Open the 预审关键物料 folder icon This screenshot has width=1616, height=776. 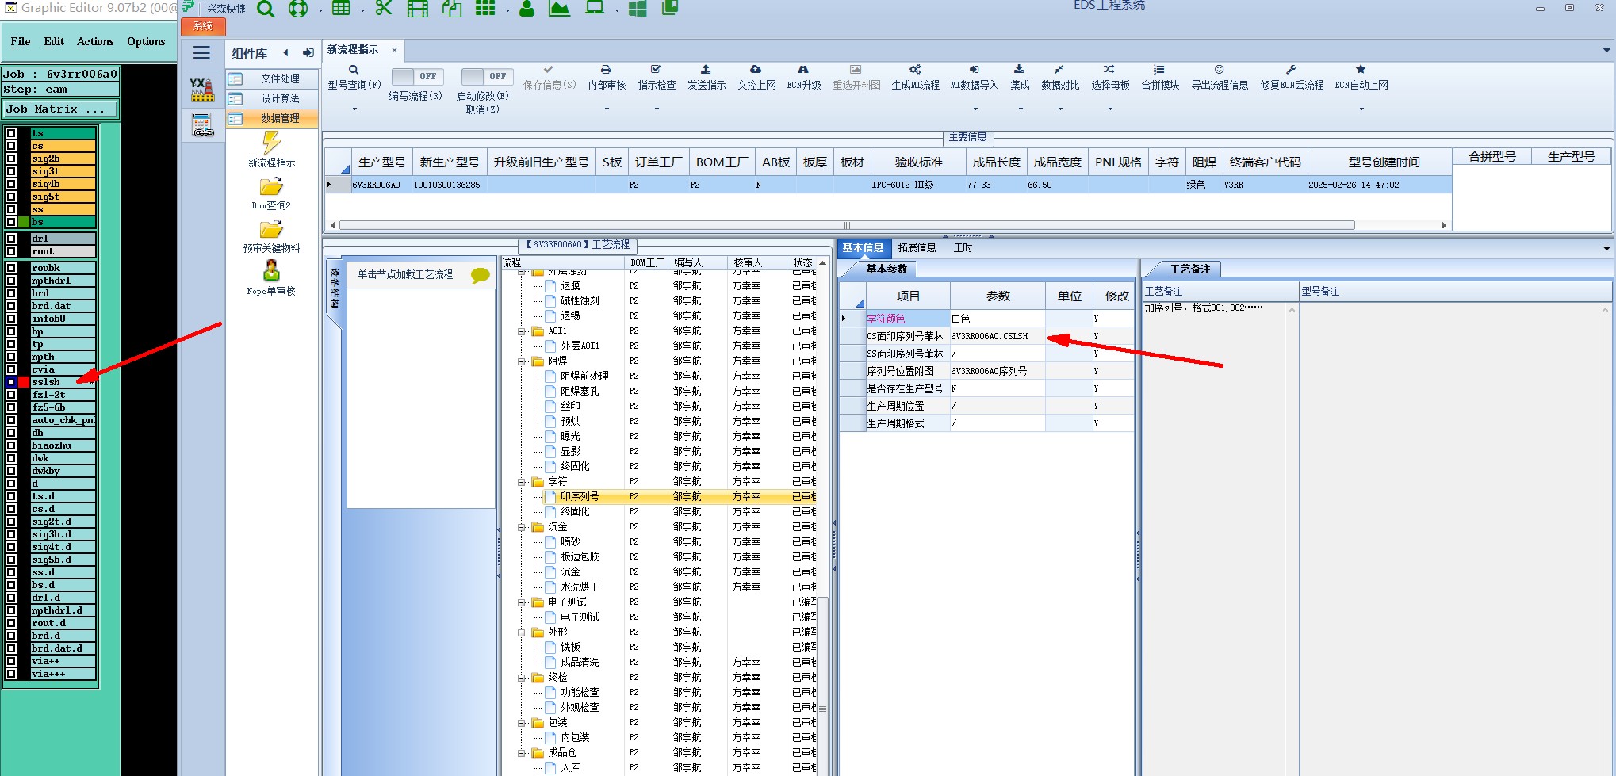point(271,230)
